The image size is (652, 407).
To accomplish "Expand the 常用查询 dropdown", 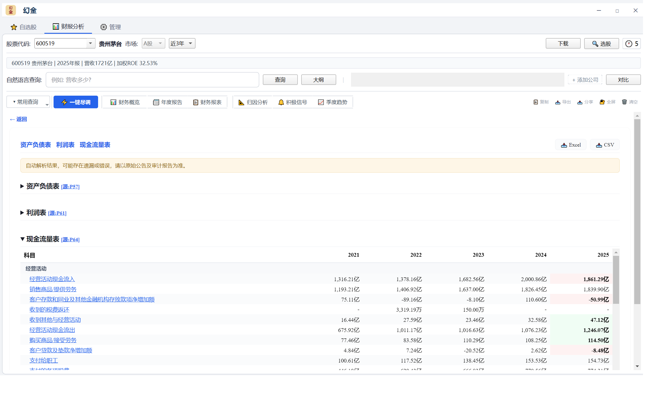I will click(28, 102).
